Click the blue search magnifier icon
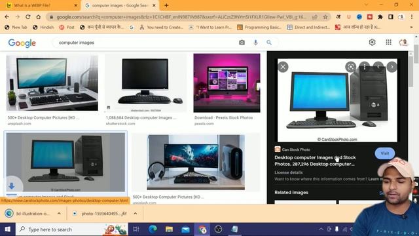The height and width of the screenshot is (236, 419). pyautogui.click(x=269, y=43)
